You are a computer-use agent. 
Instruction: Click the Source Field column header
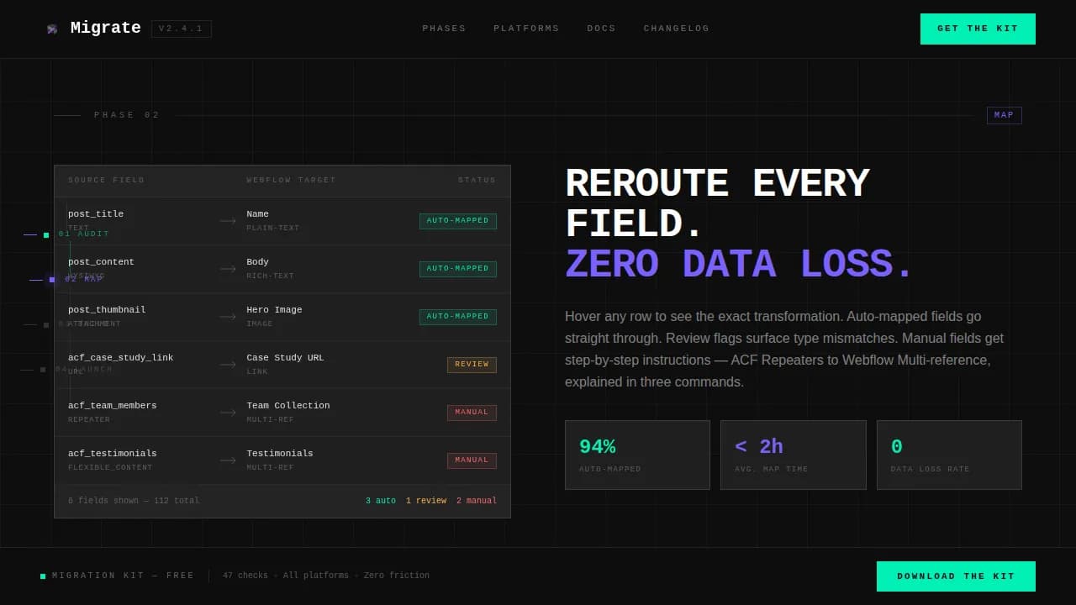(107, 181)
